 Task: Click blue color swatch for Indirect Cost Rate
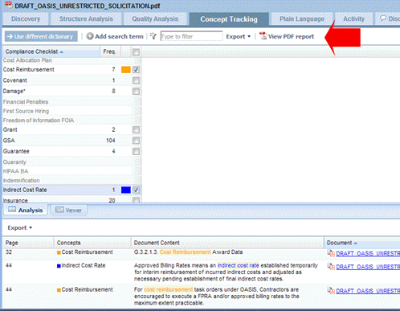click(126, 190)
